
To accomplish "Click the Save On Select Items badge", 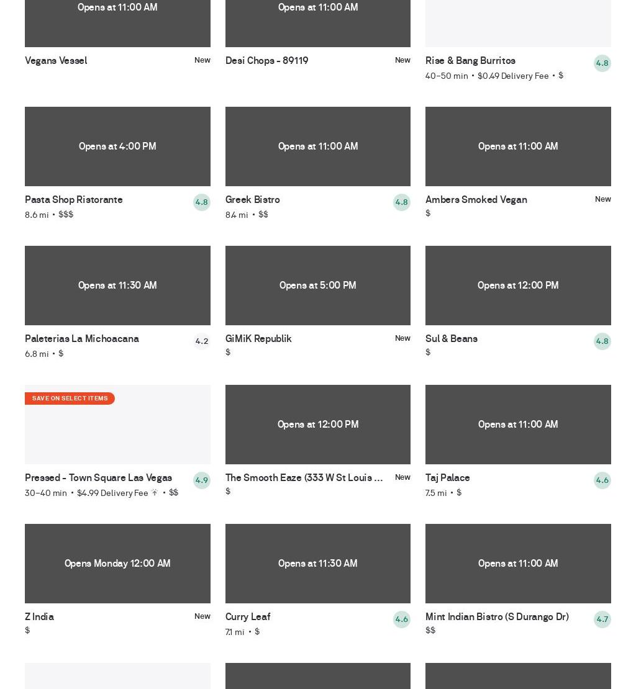I will pyautogui.click(x=70, y=399).
